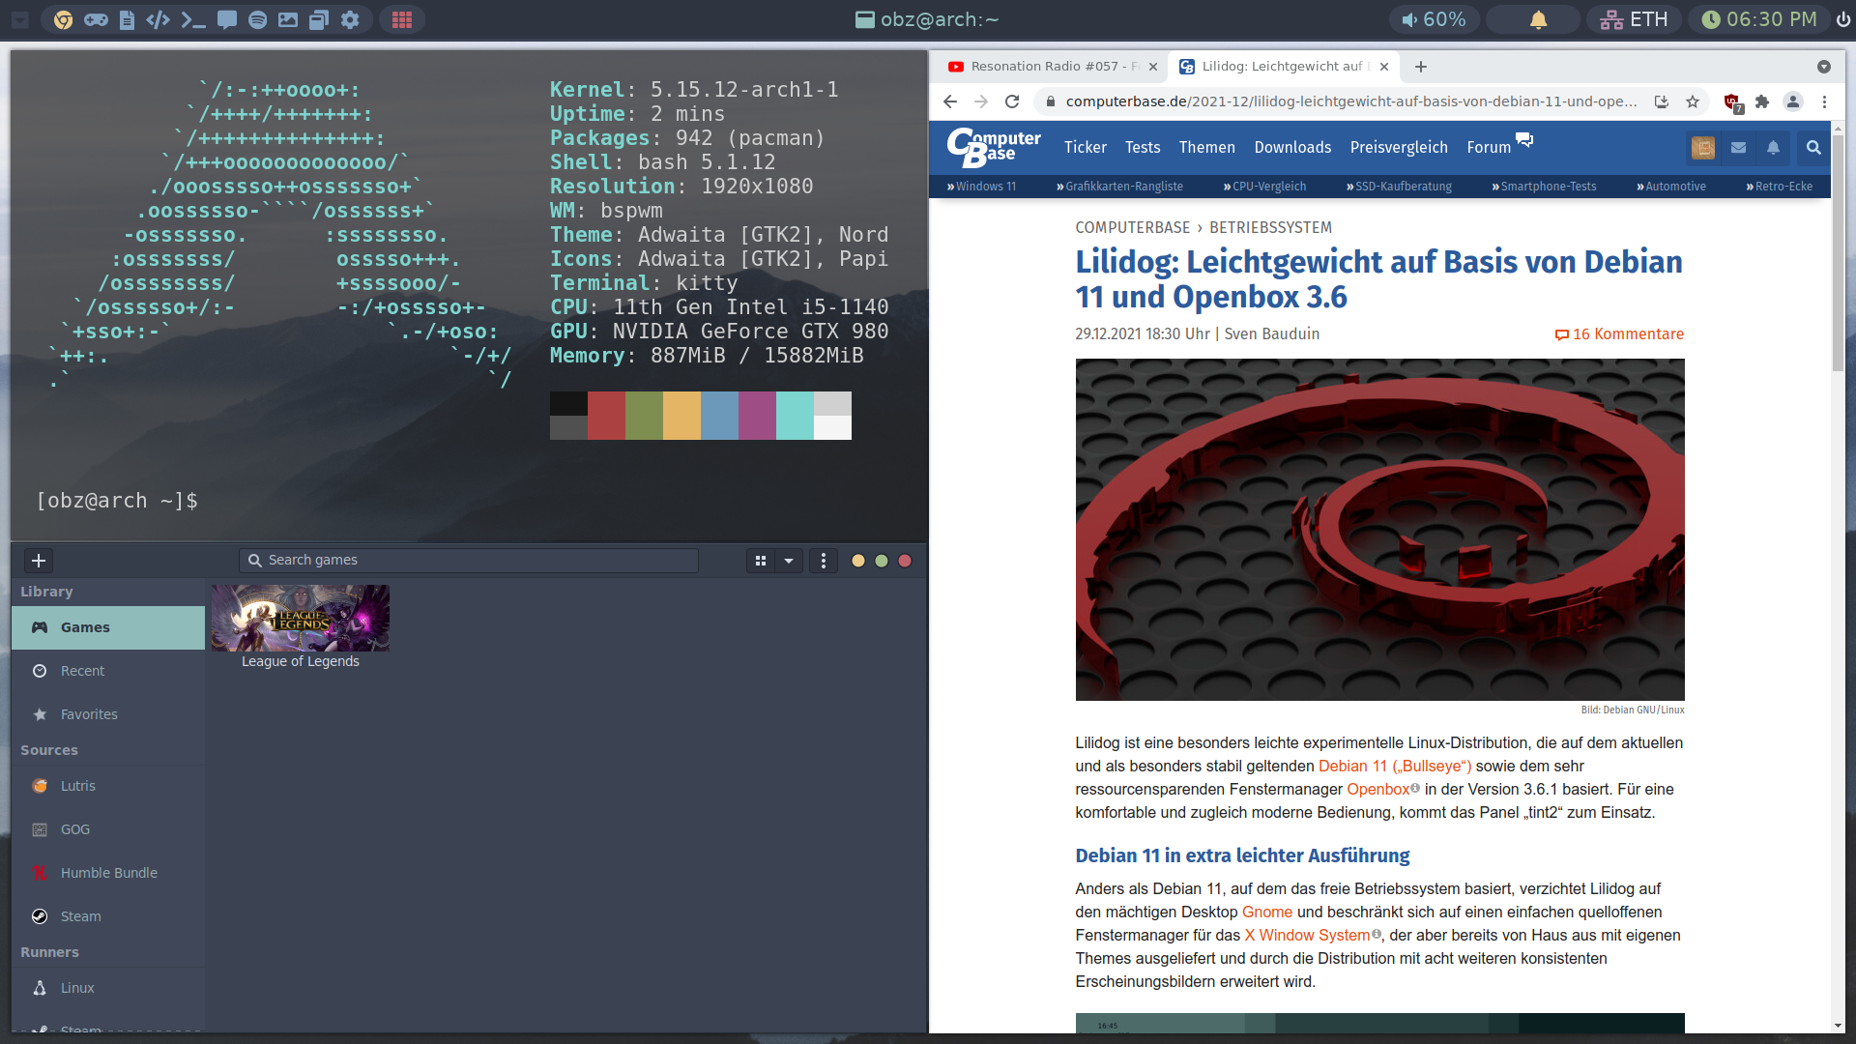Select the Linux runner

tap(108, 988)
